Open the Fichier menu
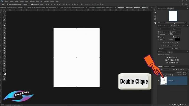Image resolution: width=189 pixels, height=106 pixels. tap(6, 1)
